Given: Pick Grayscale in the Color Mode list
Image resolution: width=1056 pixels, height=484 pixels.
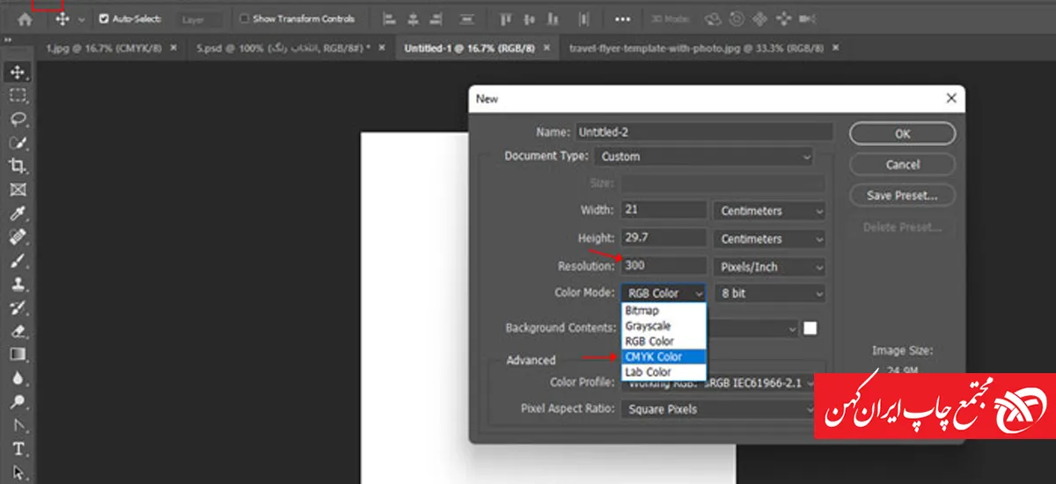Looking at the screenshot, I should click(648, 326).
